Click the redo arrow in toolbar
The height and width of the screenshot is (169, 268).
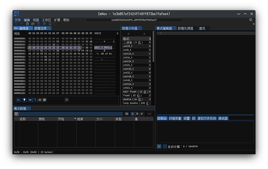(21, 24)
